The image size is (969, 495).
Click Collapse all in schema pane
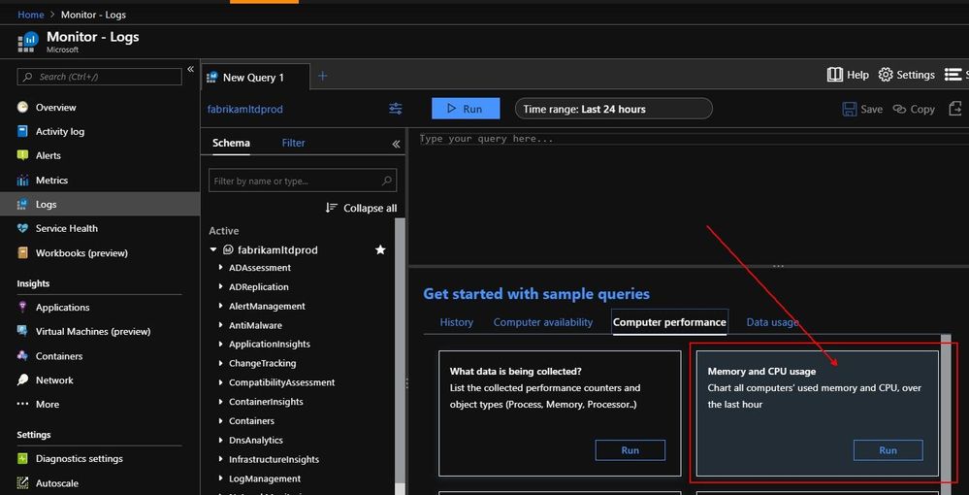(x=362, y=208)
